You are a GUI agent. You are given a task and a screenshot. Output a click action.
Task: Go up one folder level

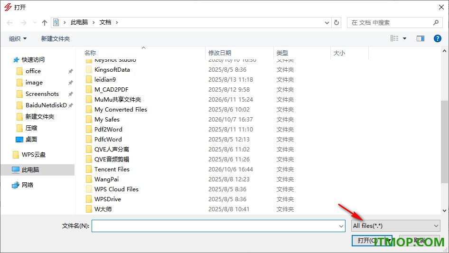pyautogui.click(x=45, y=23)
